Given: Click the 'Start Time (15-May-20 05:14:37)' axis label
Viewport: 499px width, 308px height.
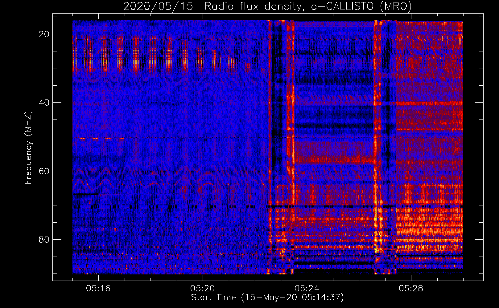Looking at the screenshot, I should click(267, 298).
